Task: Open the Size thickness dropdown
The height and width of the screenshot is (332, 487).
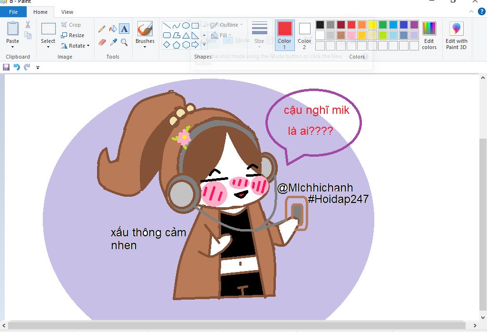Action: click(259, 35)
